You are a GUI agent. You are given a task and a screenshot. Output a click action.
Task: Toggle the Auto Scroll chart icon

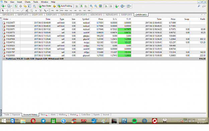(x=106, y=6)
